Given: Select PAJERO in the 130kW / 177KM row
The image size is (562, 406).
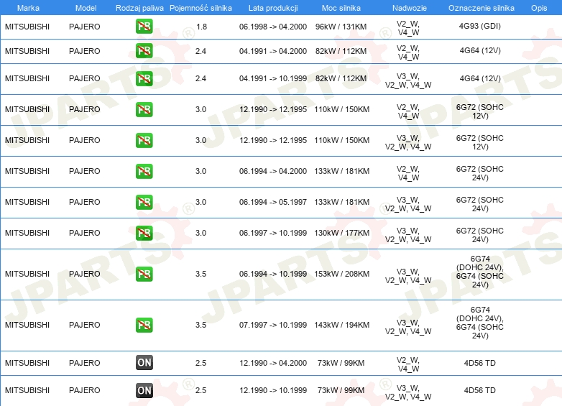Looking at the screenshot, I should tap(85, 233).
